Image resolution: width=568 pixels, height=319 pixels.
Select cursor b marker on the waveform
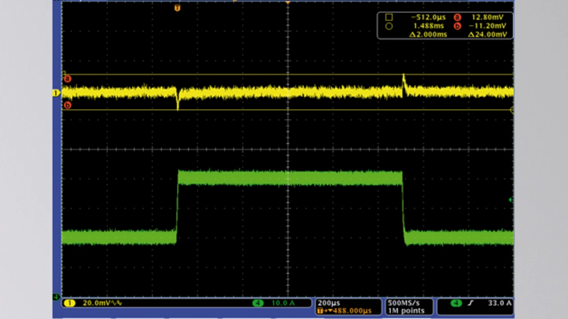click(67, 105)
